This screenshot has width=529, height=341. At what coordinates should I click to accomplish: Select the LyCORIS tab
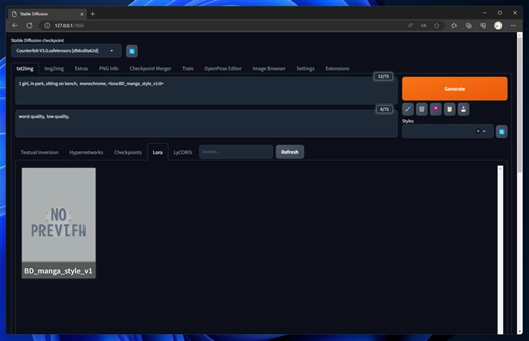coord(183,152)
